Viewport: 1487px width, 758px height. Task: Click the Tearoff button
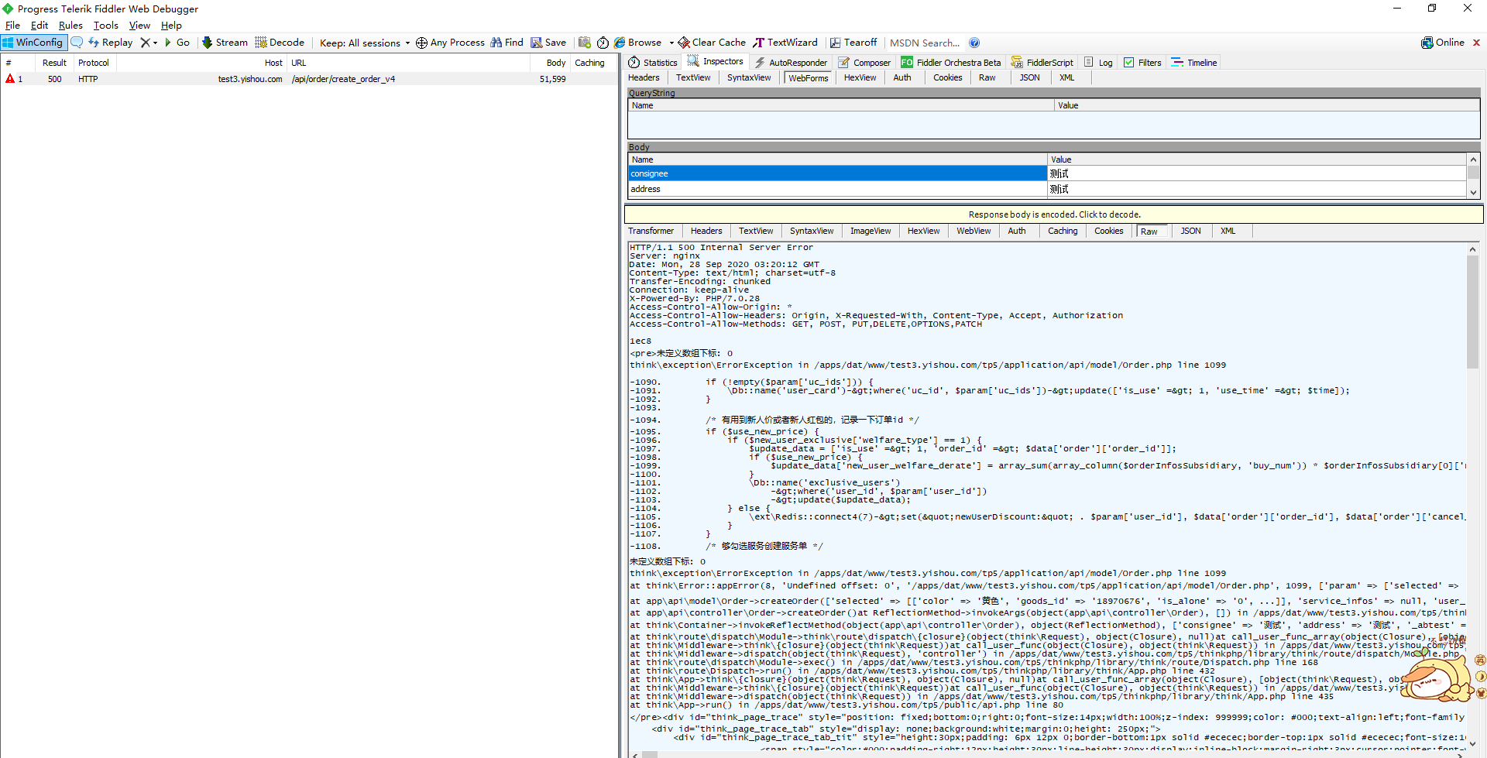pos(853,43)
